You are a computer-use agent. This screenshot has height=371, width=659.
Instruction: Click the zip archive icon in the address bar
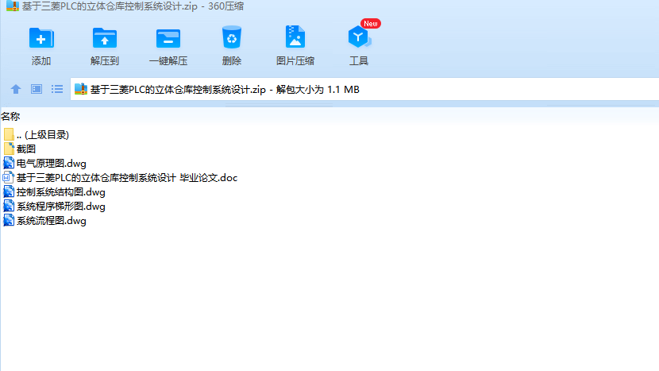pos(81,89)
